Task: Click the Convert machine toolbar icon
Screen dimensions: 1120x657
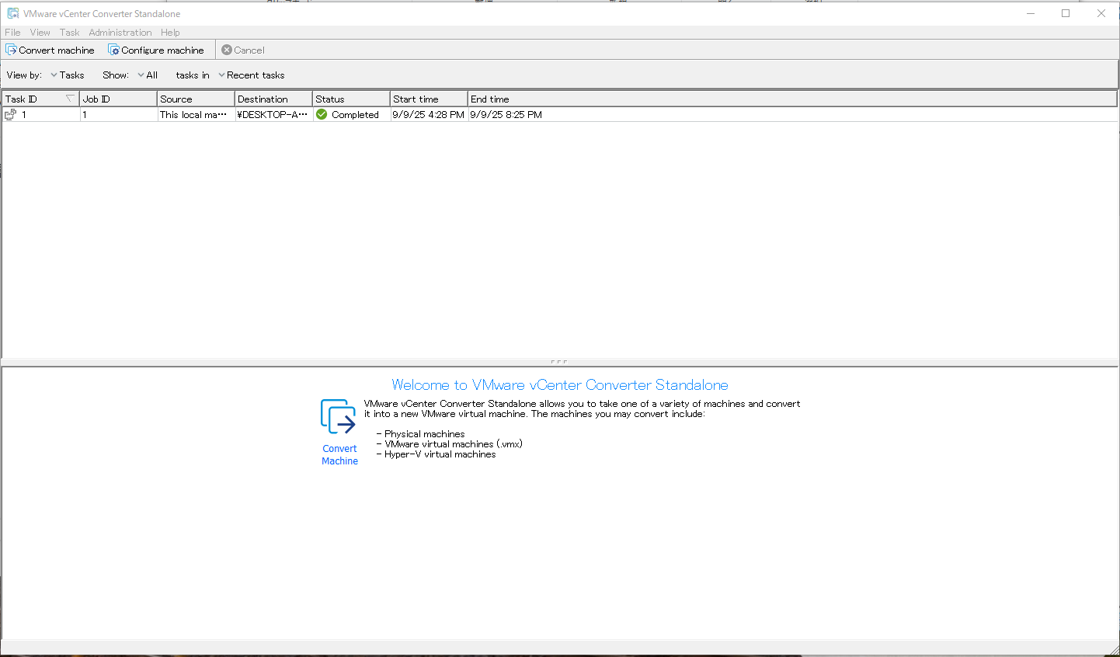Action: coord(11,50)
